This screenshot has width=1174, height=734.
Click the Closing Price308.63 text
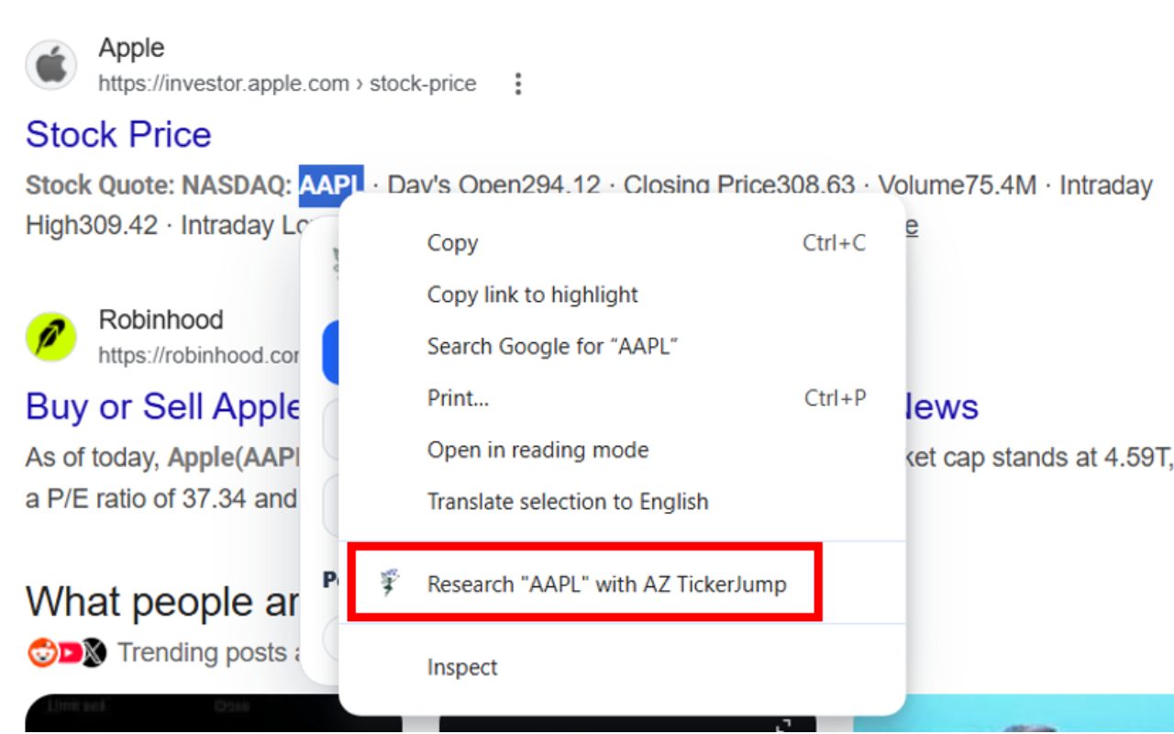pyautogui.click(x=739, y=184)
